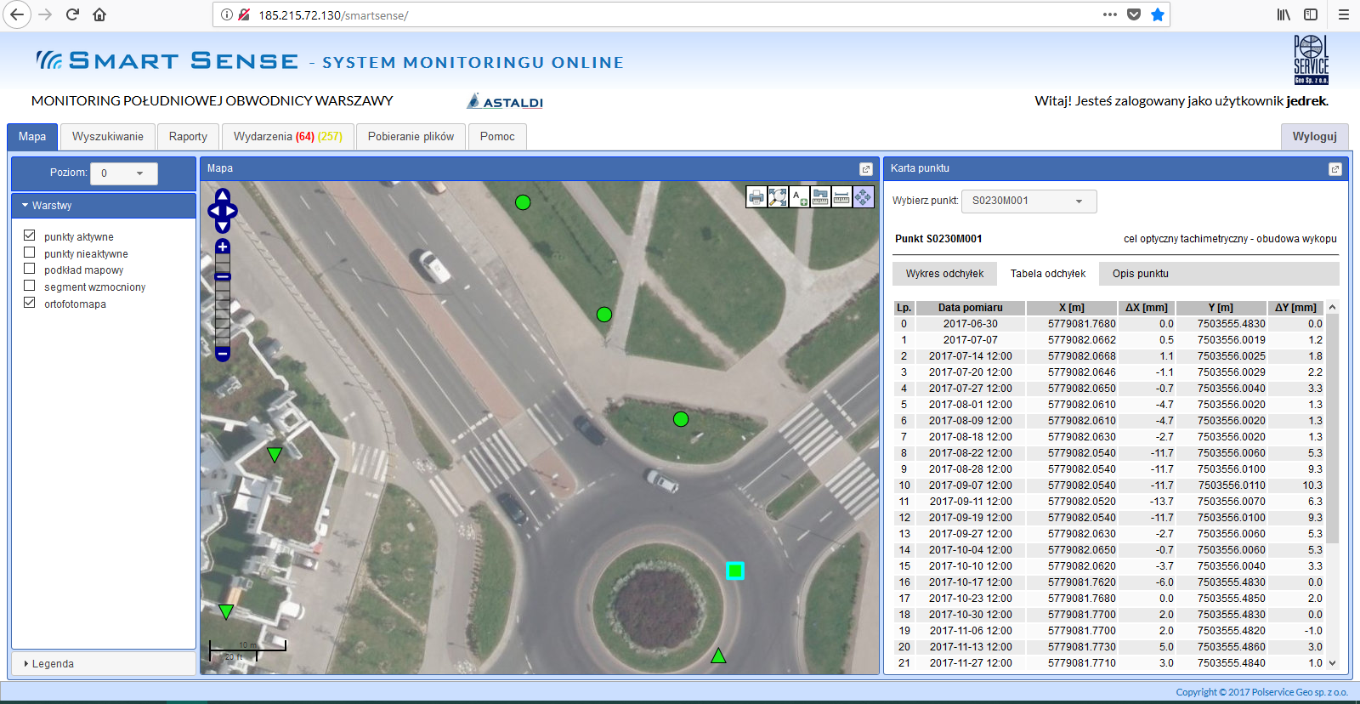1360x704 pixels.
Task: Click the map zoom level slider handle
Action: pos(223,276)
